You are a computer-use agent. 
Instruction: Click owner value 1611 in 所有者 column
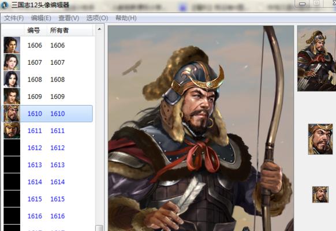57,131
